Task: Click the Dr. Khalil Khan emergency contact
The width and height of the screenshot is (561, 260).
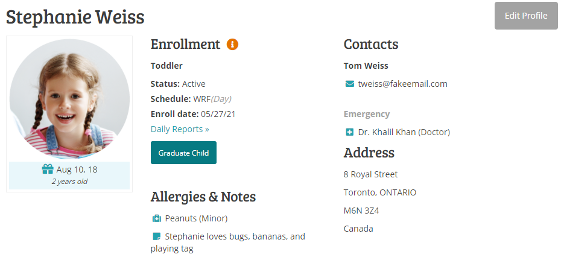Action: [x=404, y=132]
